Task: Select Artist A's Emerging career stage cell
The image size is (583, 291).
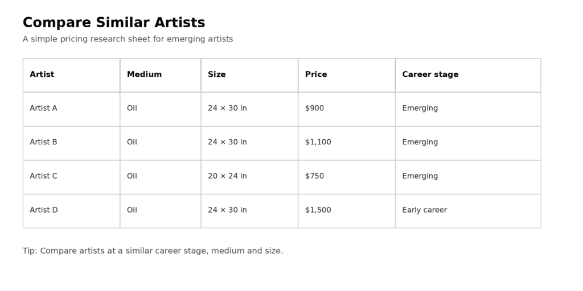Action: 468,109
